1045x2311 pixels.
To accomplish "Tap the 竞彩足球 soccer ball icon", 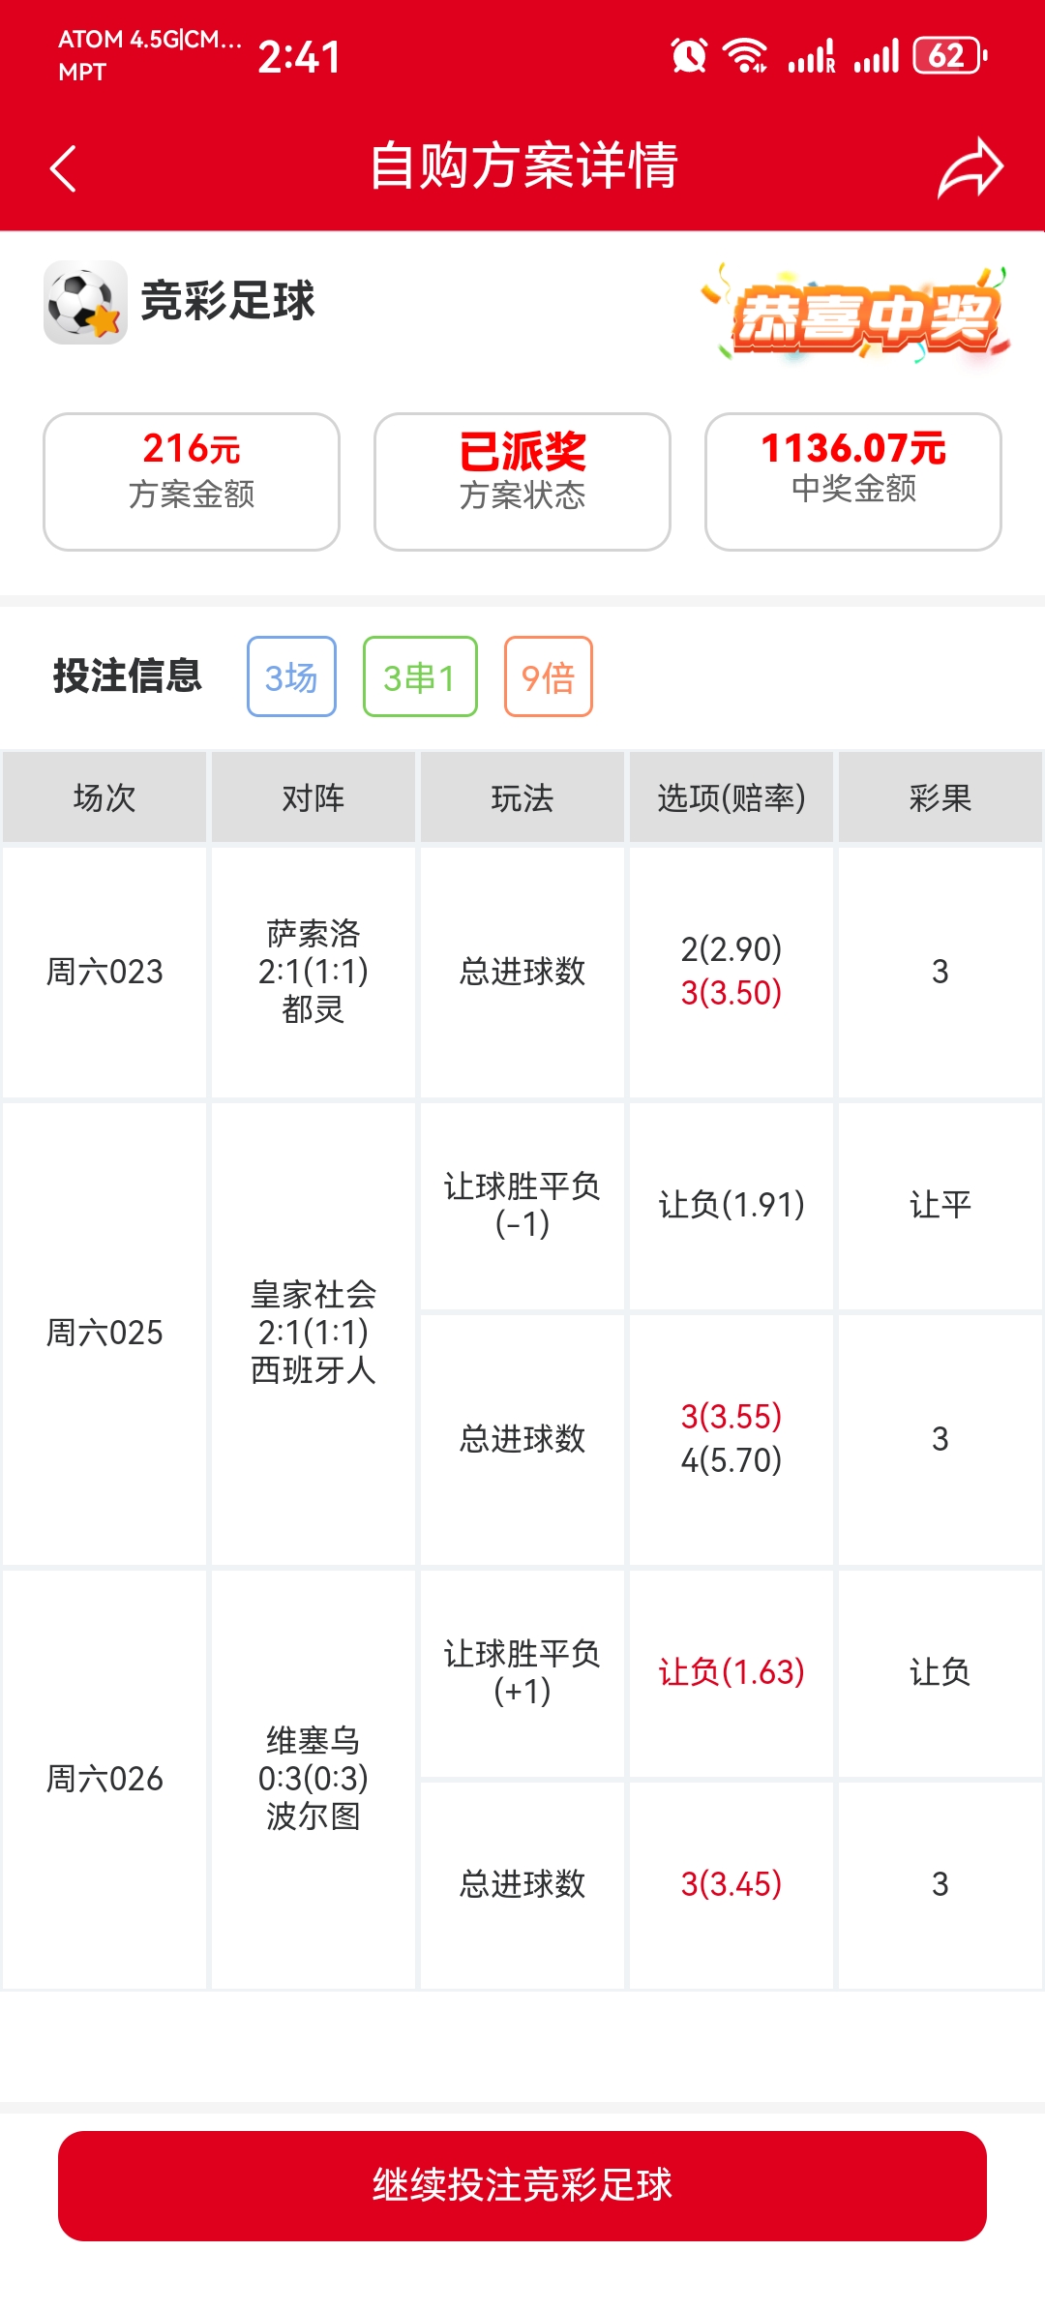I will [85, 302].
